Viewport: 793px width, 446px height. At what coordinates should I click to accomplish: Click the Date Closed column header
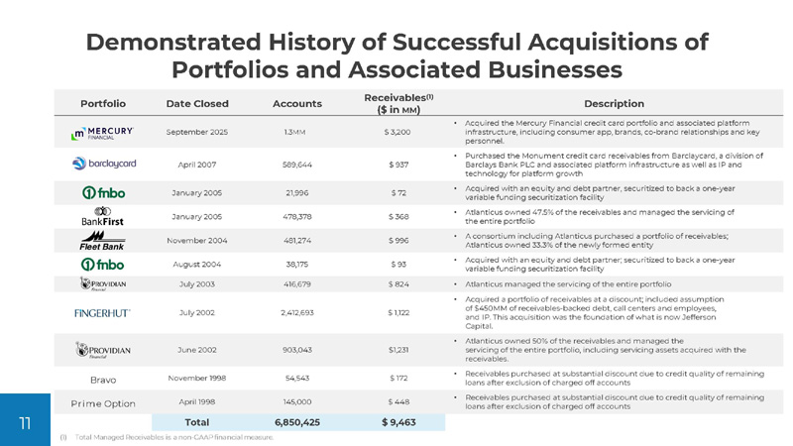tap(197, 103)
